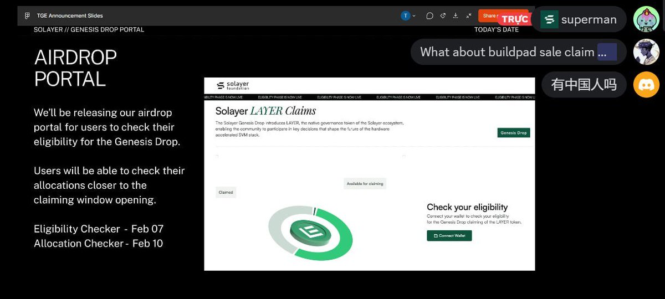
Task: Click the superman chat bubble
Action: pyautogui.click(x=579, y=19)
